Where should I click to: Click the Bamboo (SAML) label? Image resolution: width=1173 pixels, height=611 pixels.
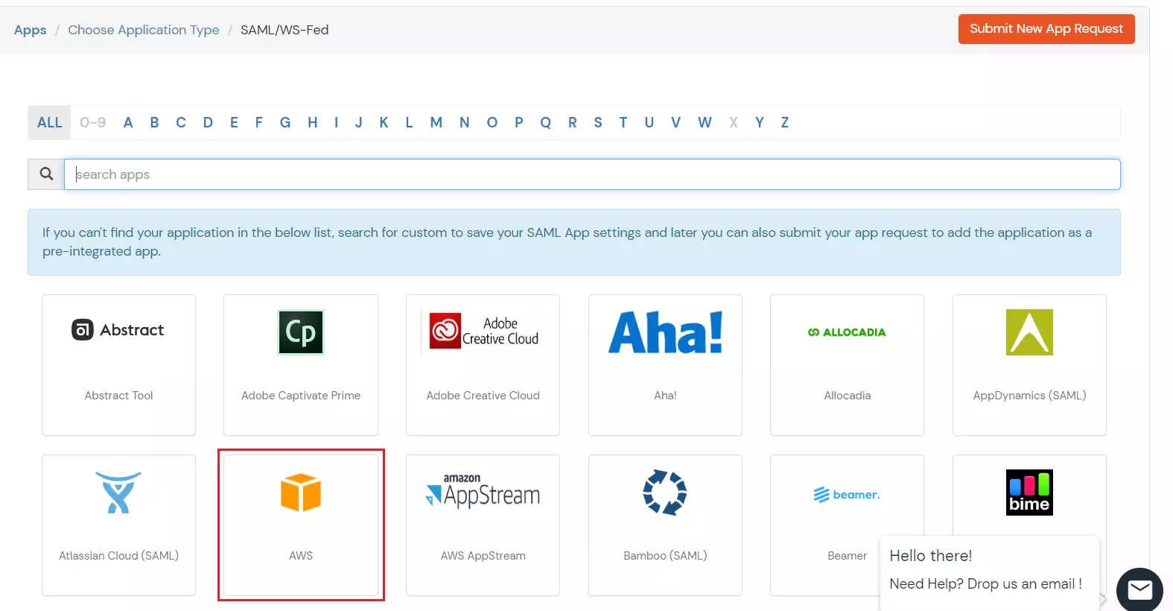pos(665,556)
